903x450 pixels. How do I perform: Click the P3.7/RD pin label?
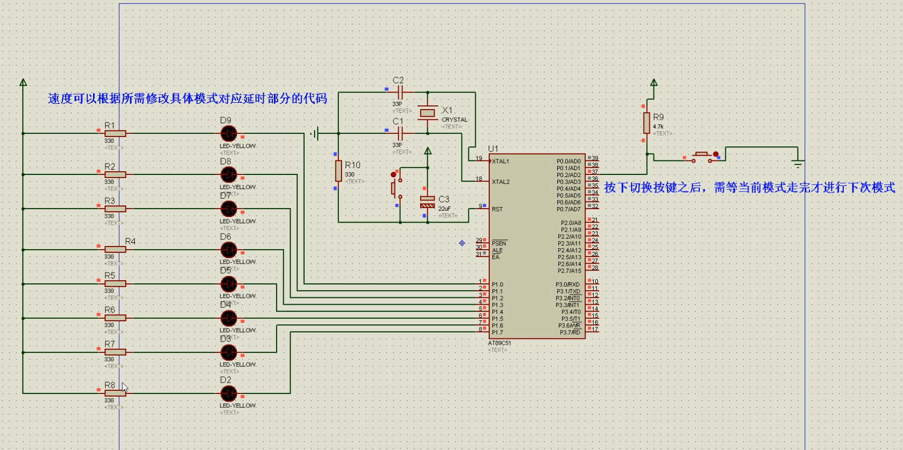[570, 332]
